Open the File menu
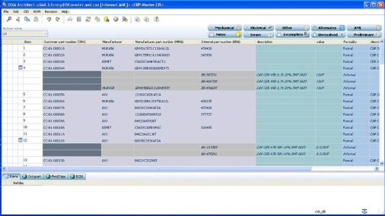 tap(6, 12)
